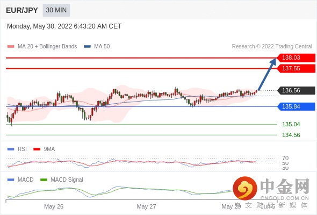The height and width of the screenshot is (215, 317).
Task: Click the RSI legend label
Action: point(22,149)
